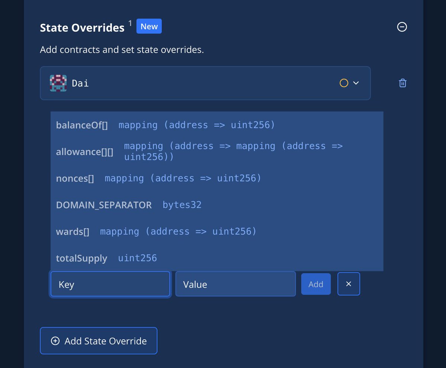Collapse the State Overrides section
446x368 pixels.
pyautogui.click(x=402, y=27)
